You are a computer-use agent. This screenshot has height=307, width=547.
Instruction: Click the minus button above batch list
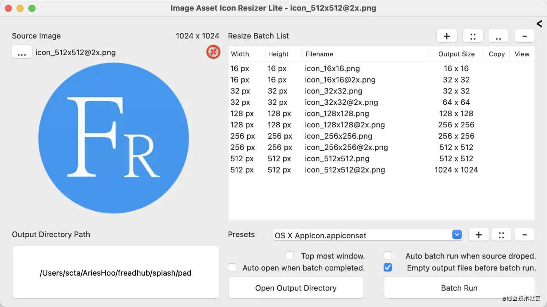pos(524,36)
